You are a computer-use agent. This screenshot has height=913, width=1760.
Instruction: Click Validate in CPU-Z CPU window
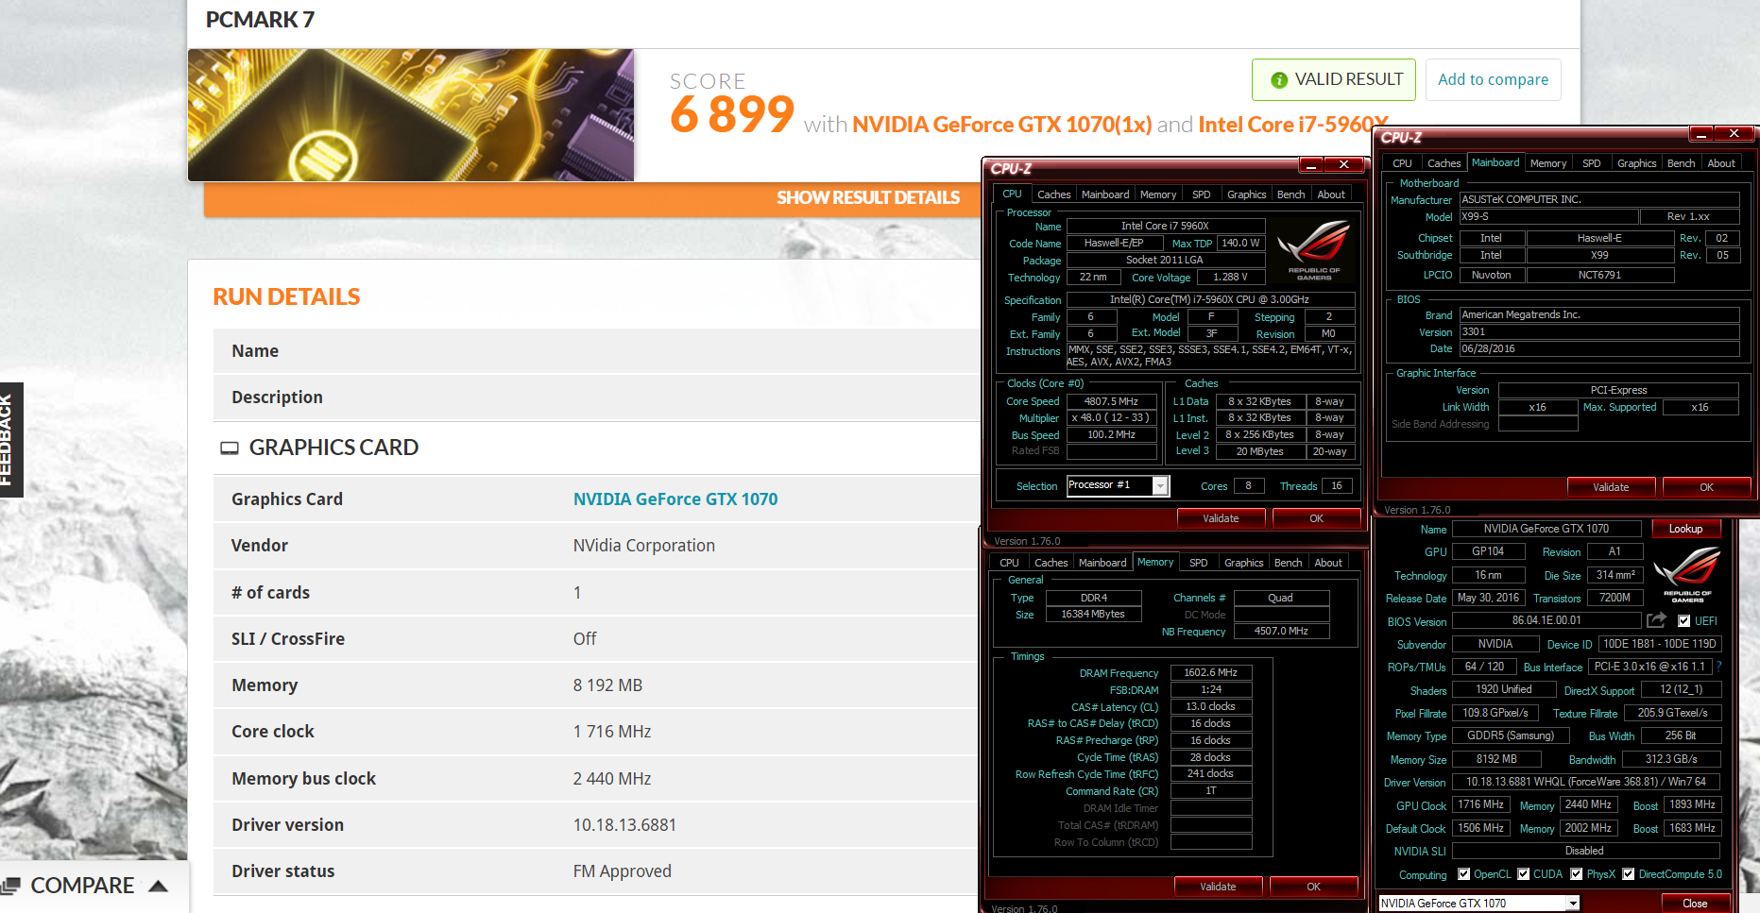1221,518
